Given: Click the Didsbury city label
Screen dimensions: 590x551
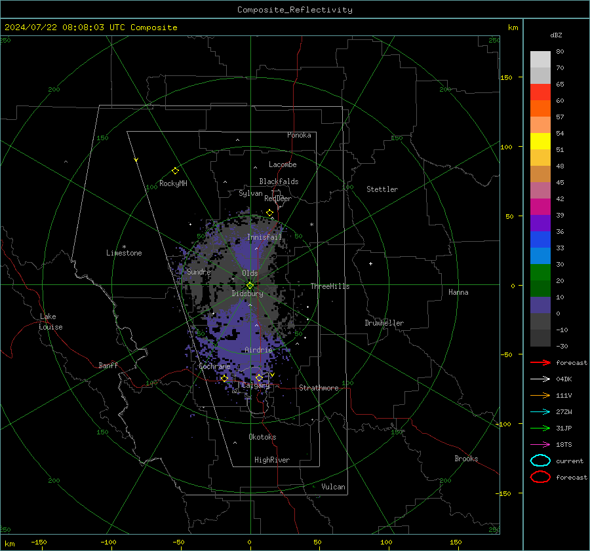Looking at the screenshot, I should tap(248, 294).
